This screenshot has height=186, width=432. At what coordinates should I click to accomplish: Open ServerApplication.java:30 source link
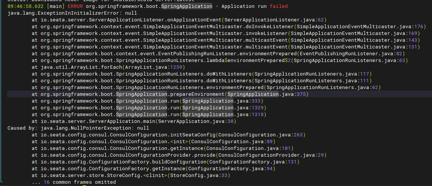point(196,121)
